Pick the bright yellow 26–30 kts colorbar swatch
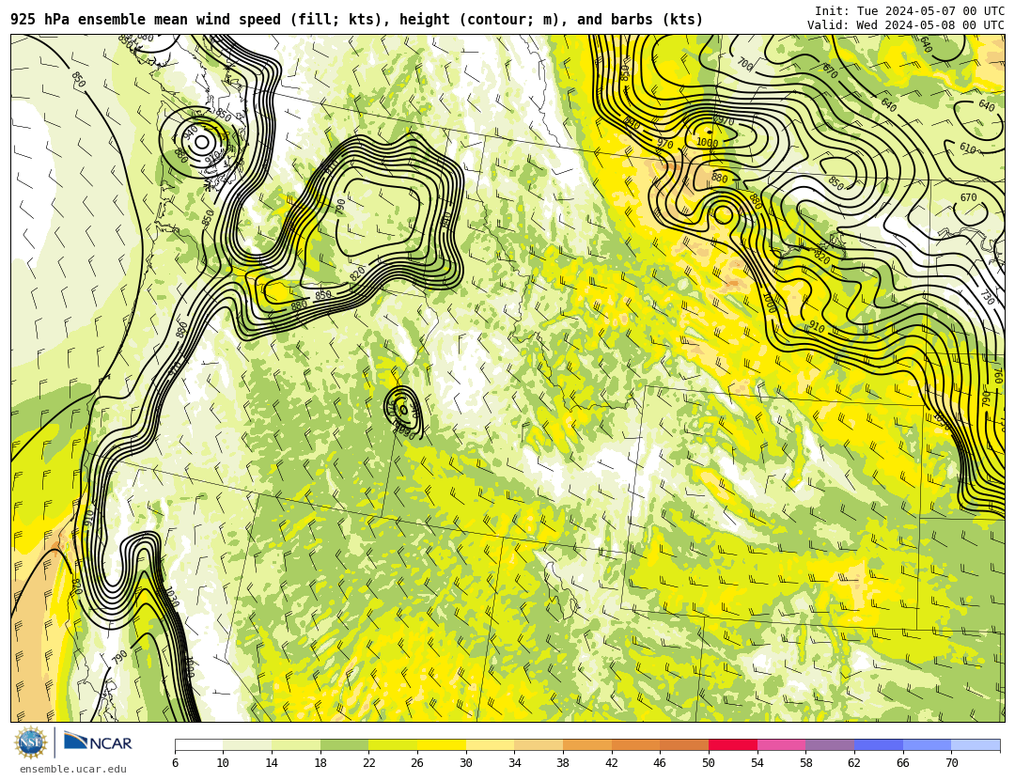The image size is (1015, 781). pyautogui.click(x=442, y=744)
